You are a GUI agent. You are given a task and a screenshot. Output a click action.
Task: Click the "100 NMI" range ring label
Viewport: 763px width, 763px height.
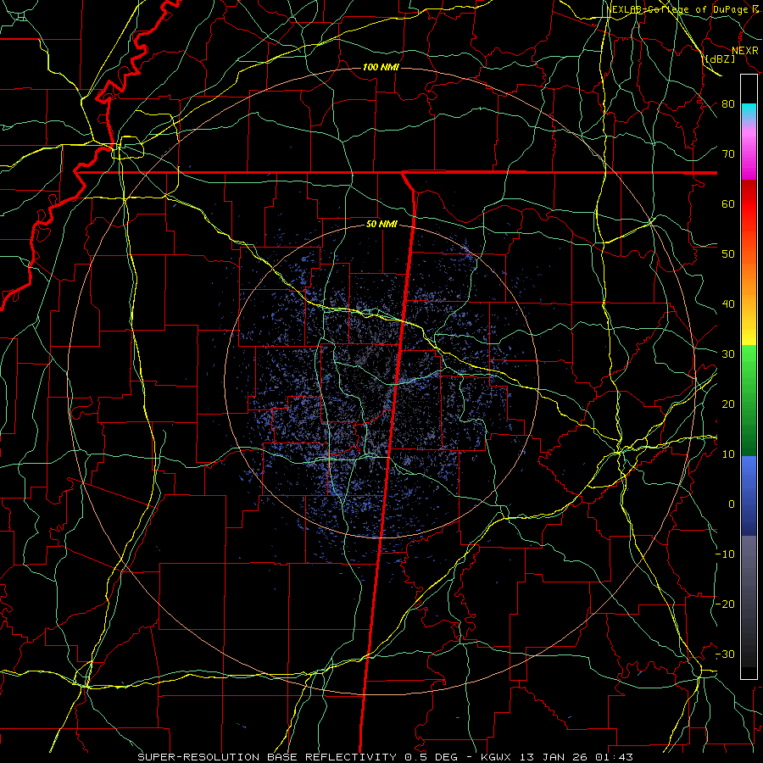coord(381,67)
